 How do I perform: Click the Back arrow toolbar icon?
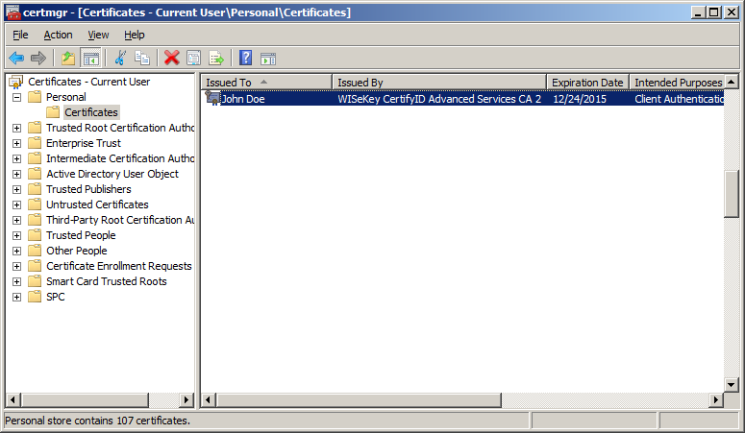[x=16, y=58]
